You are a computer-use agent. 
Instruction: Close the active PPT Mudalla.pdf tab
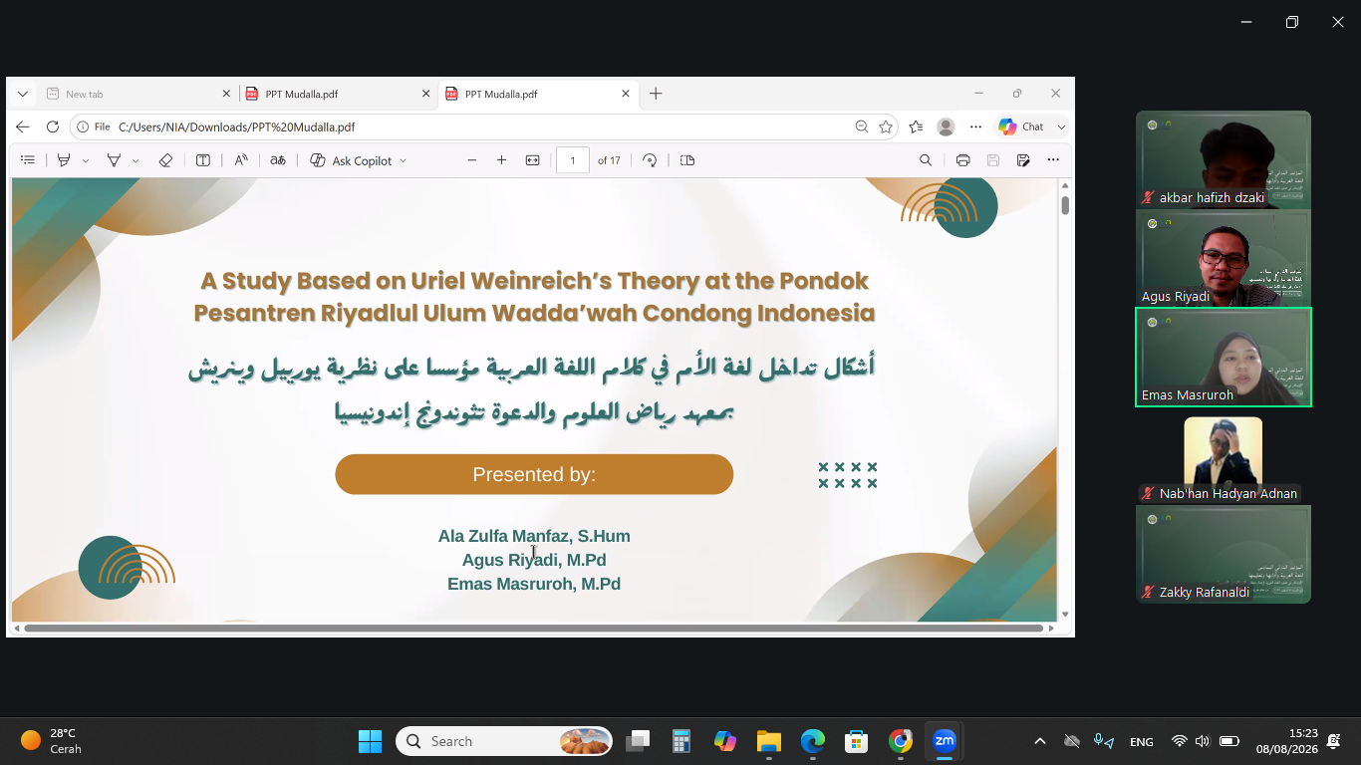tap(626, 94)
